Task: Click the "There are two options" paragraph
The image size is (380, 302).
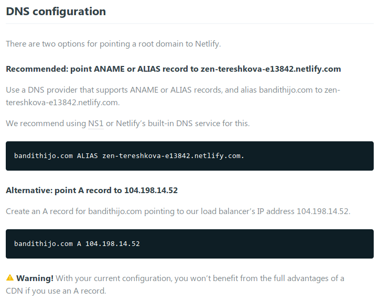Action: (x=113, y=43)
